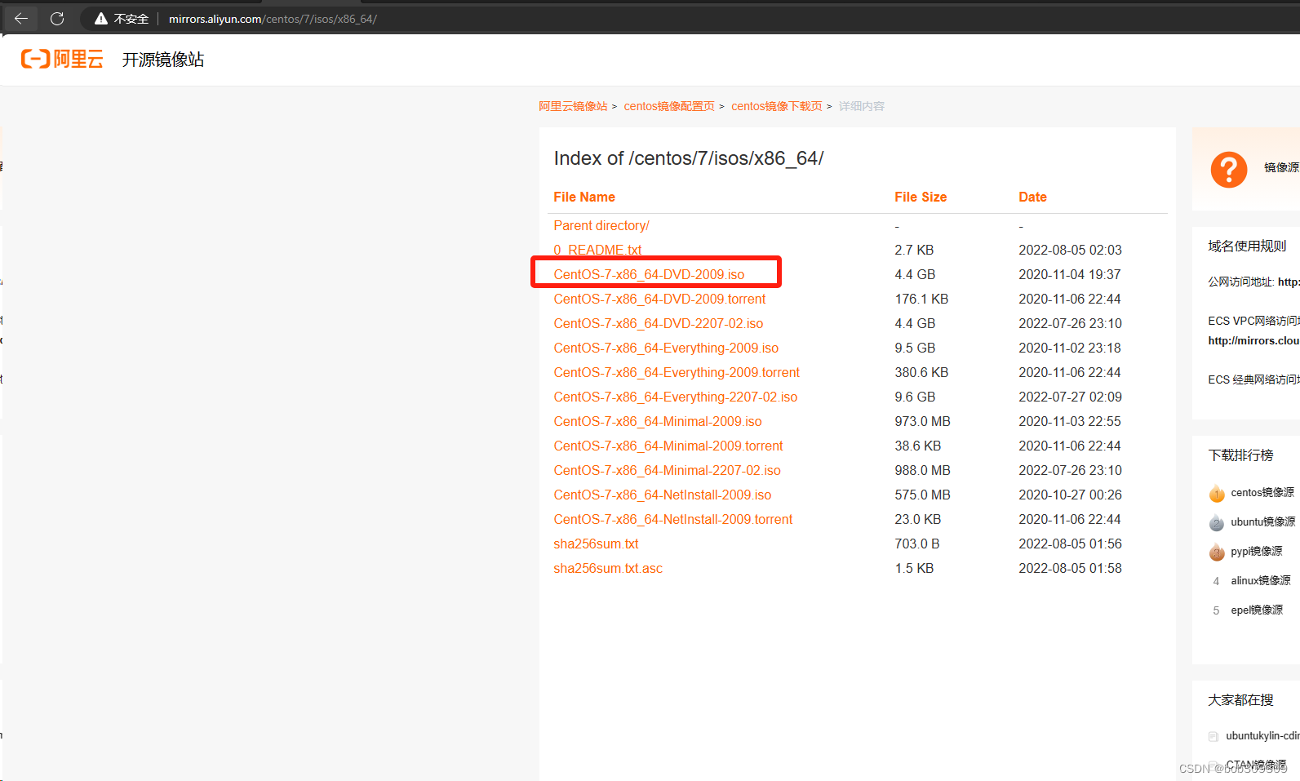Download CentOS-7-x86_64-DVD-2009.torrent

point(659,299)
